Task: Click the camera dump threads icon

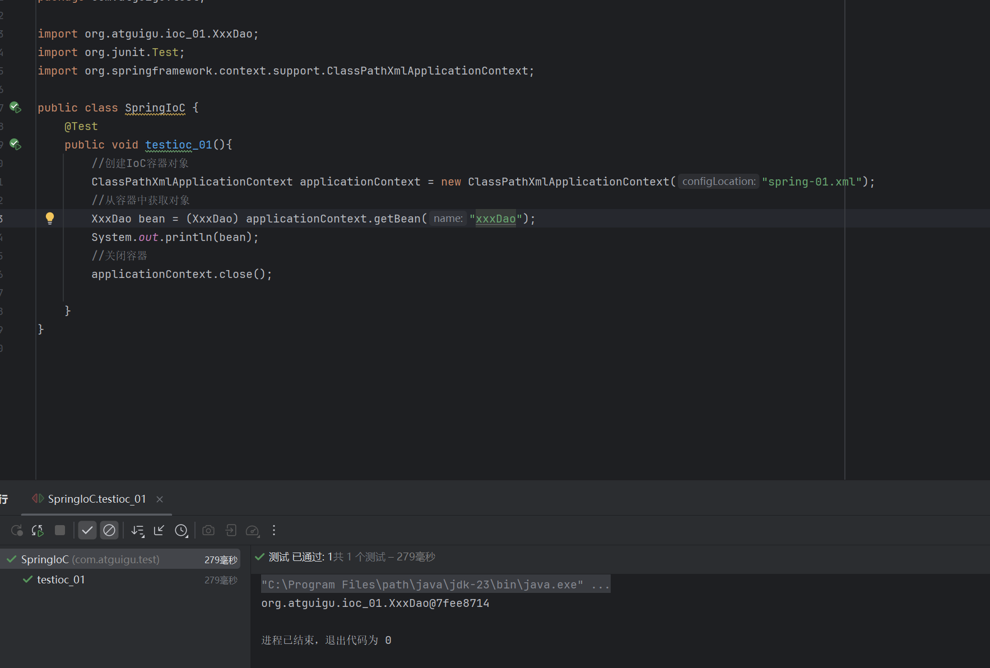Action: [208, 530]
